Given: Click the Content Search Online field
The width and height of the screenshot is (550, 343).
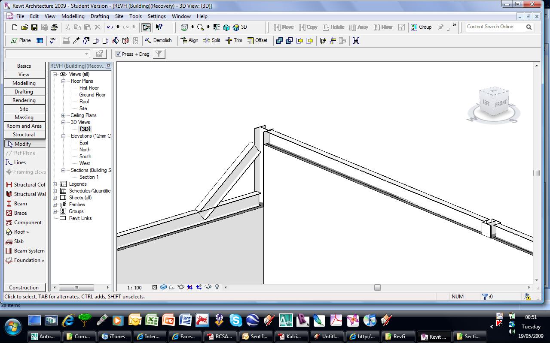Looking at the screenshot, I should 494,27.
